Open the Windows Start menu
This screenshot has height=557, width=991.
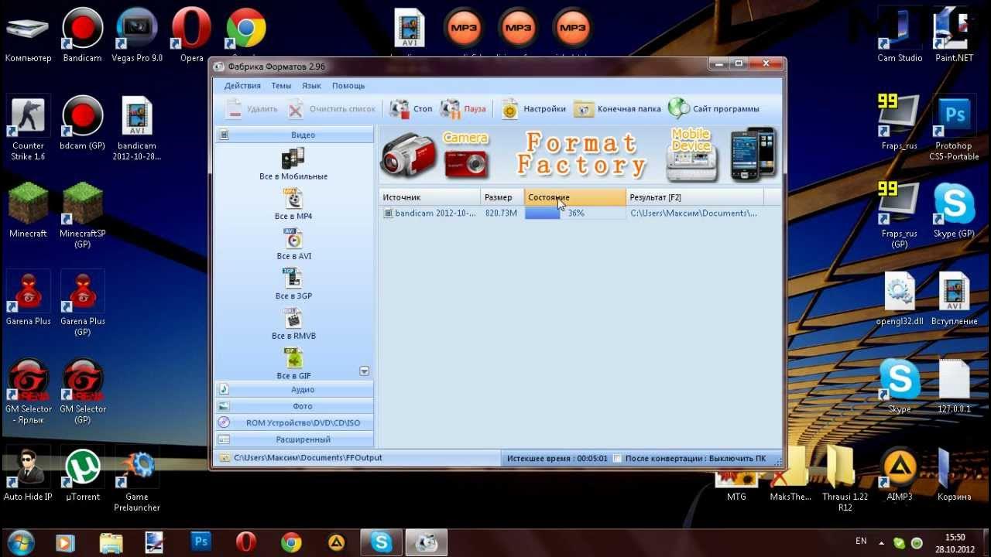pos(19,542)
